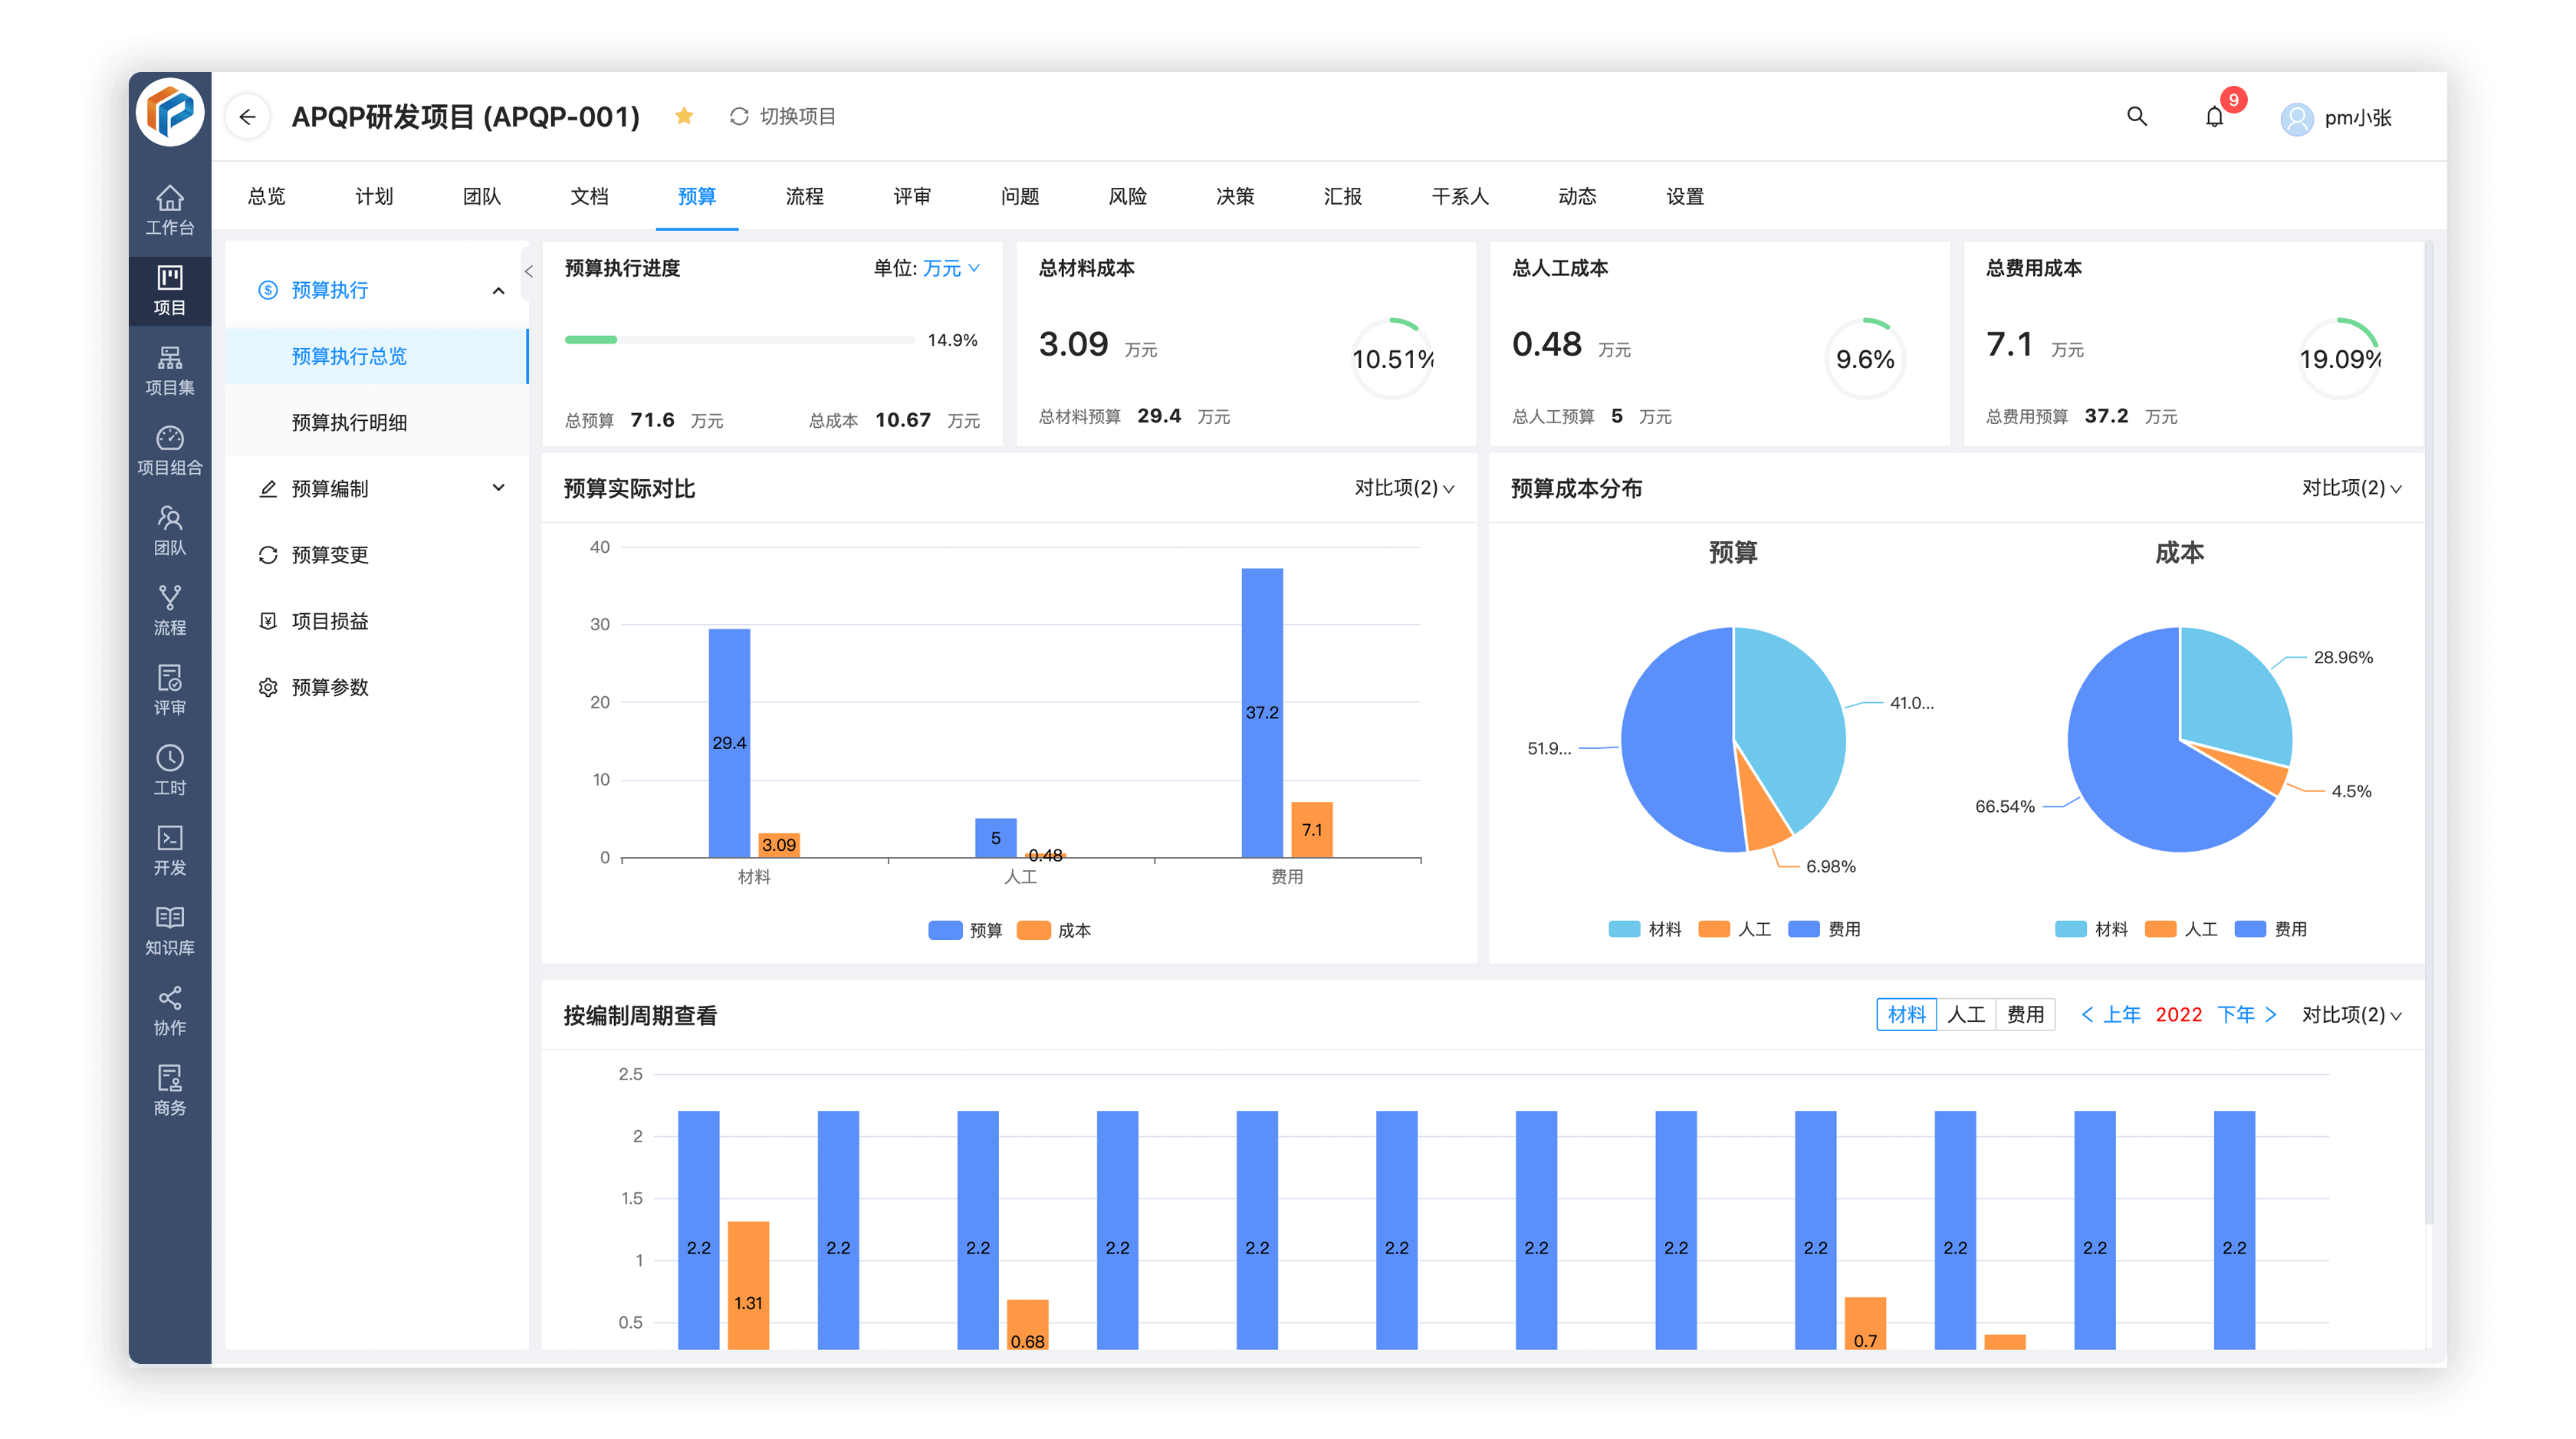Open 开发 sidebar icon
Viewport: 2576px width, 1439px height.
(x=169, y=850)
